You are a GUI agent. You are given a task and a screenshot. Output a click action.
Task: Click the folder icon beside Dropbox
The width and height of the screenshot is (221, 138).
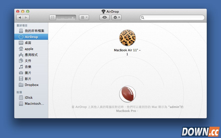coord(21,85)
